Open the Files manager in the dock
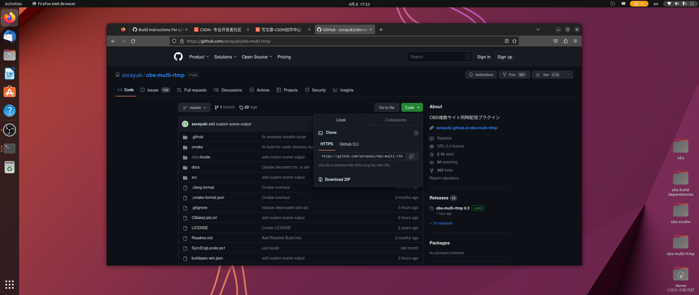This screenshot has width=699, height=295. 10,55
